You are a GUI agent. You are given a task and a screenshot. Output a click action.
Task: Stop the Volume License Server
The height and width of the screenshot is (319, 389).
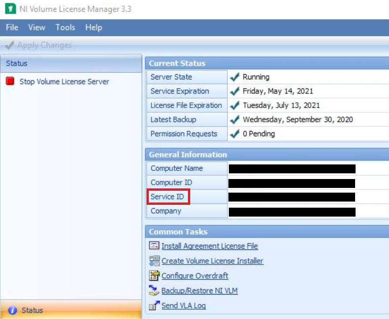pyautogui.click(x=64, y=82)
